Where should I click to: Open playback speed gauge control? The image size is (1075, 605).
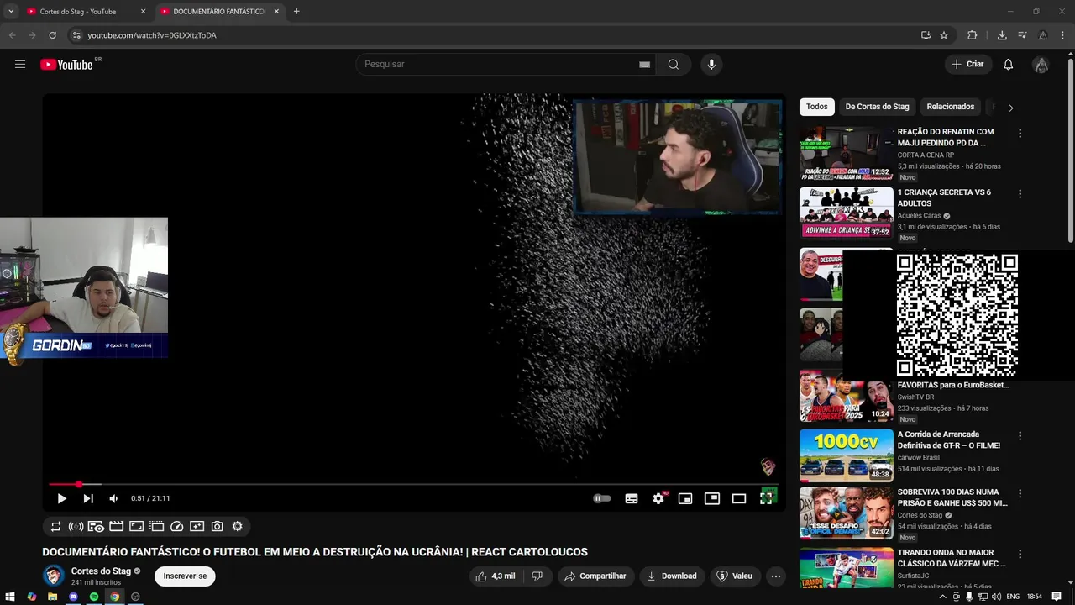(176, 527)
